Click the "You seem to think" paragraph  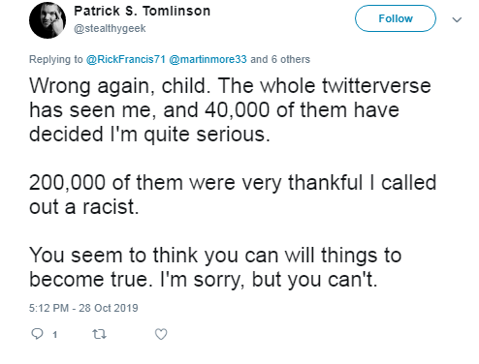[215, 267]
